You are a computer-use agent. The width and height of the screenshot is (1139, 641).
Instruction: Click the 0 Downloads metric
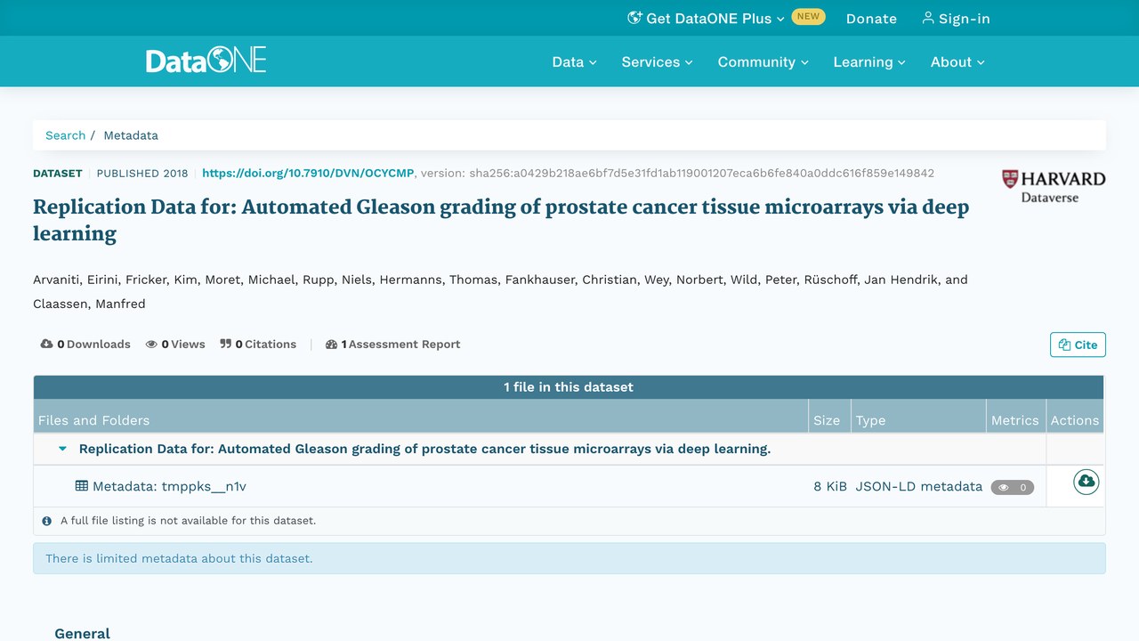[x=85, y=345]
